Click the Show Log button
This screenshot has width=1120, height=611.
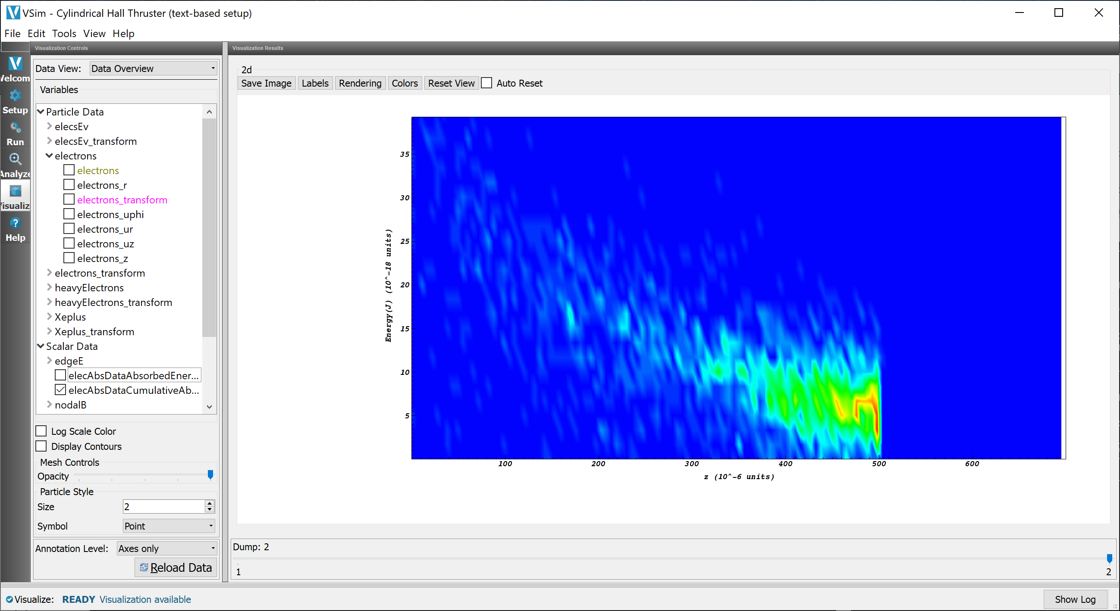click(1075, 599)
